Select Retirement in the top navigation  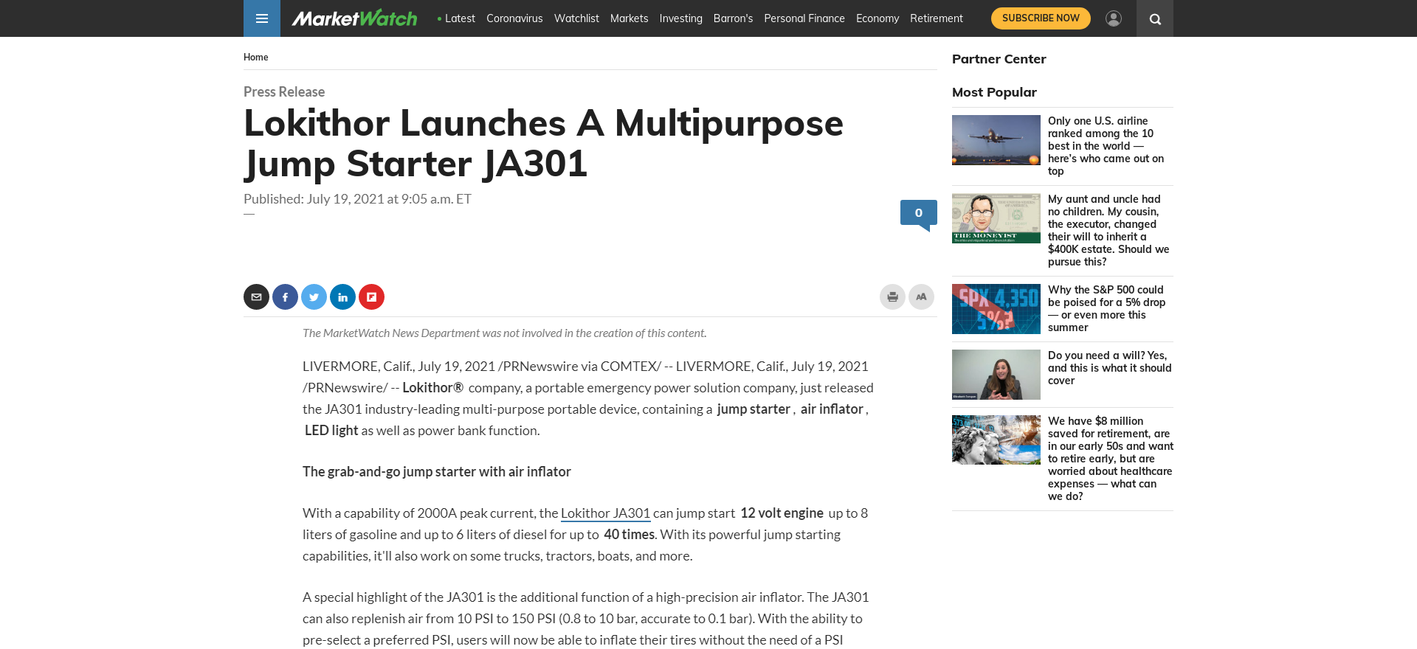pyautogui.click(x=936, y=18)
